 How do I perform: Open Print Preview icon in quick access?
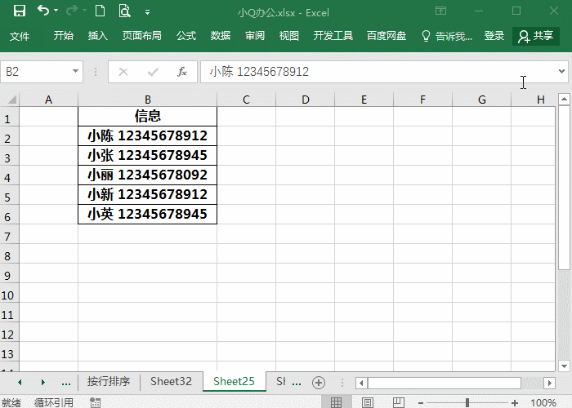[124, 11]
